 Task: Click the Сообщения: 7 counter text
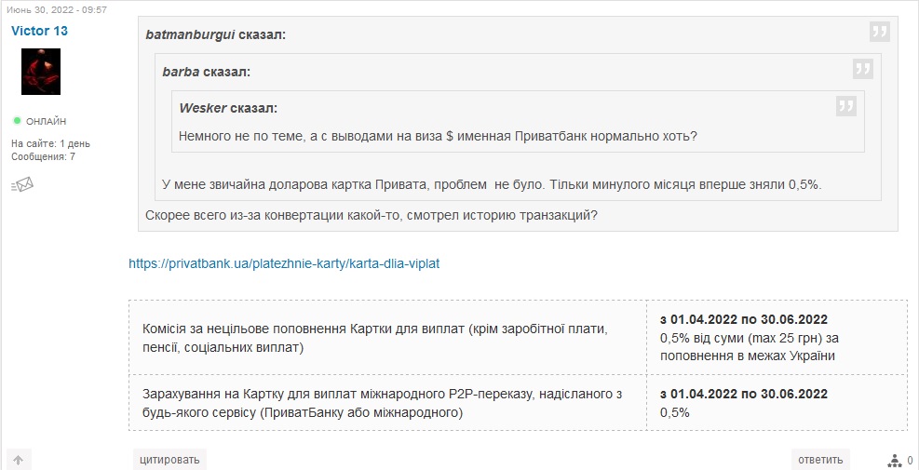click(x=43, y=156)
